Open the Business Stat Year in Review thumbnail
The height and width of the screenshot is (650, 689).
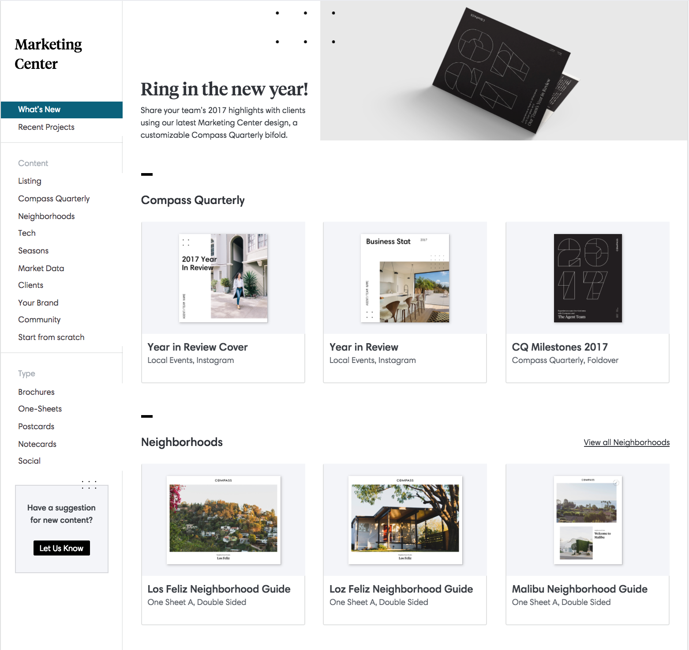point(405,278)
